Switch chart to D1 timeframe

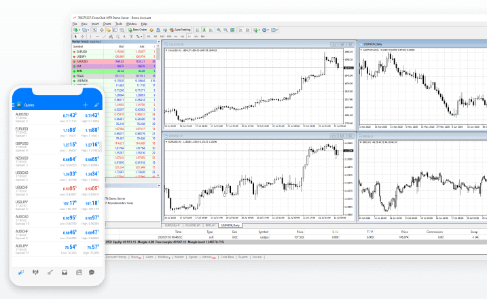189,37
